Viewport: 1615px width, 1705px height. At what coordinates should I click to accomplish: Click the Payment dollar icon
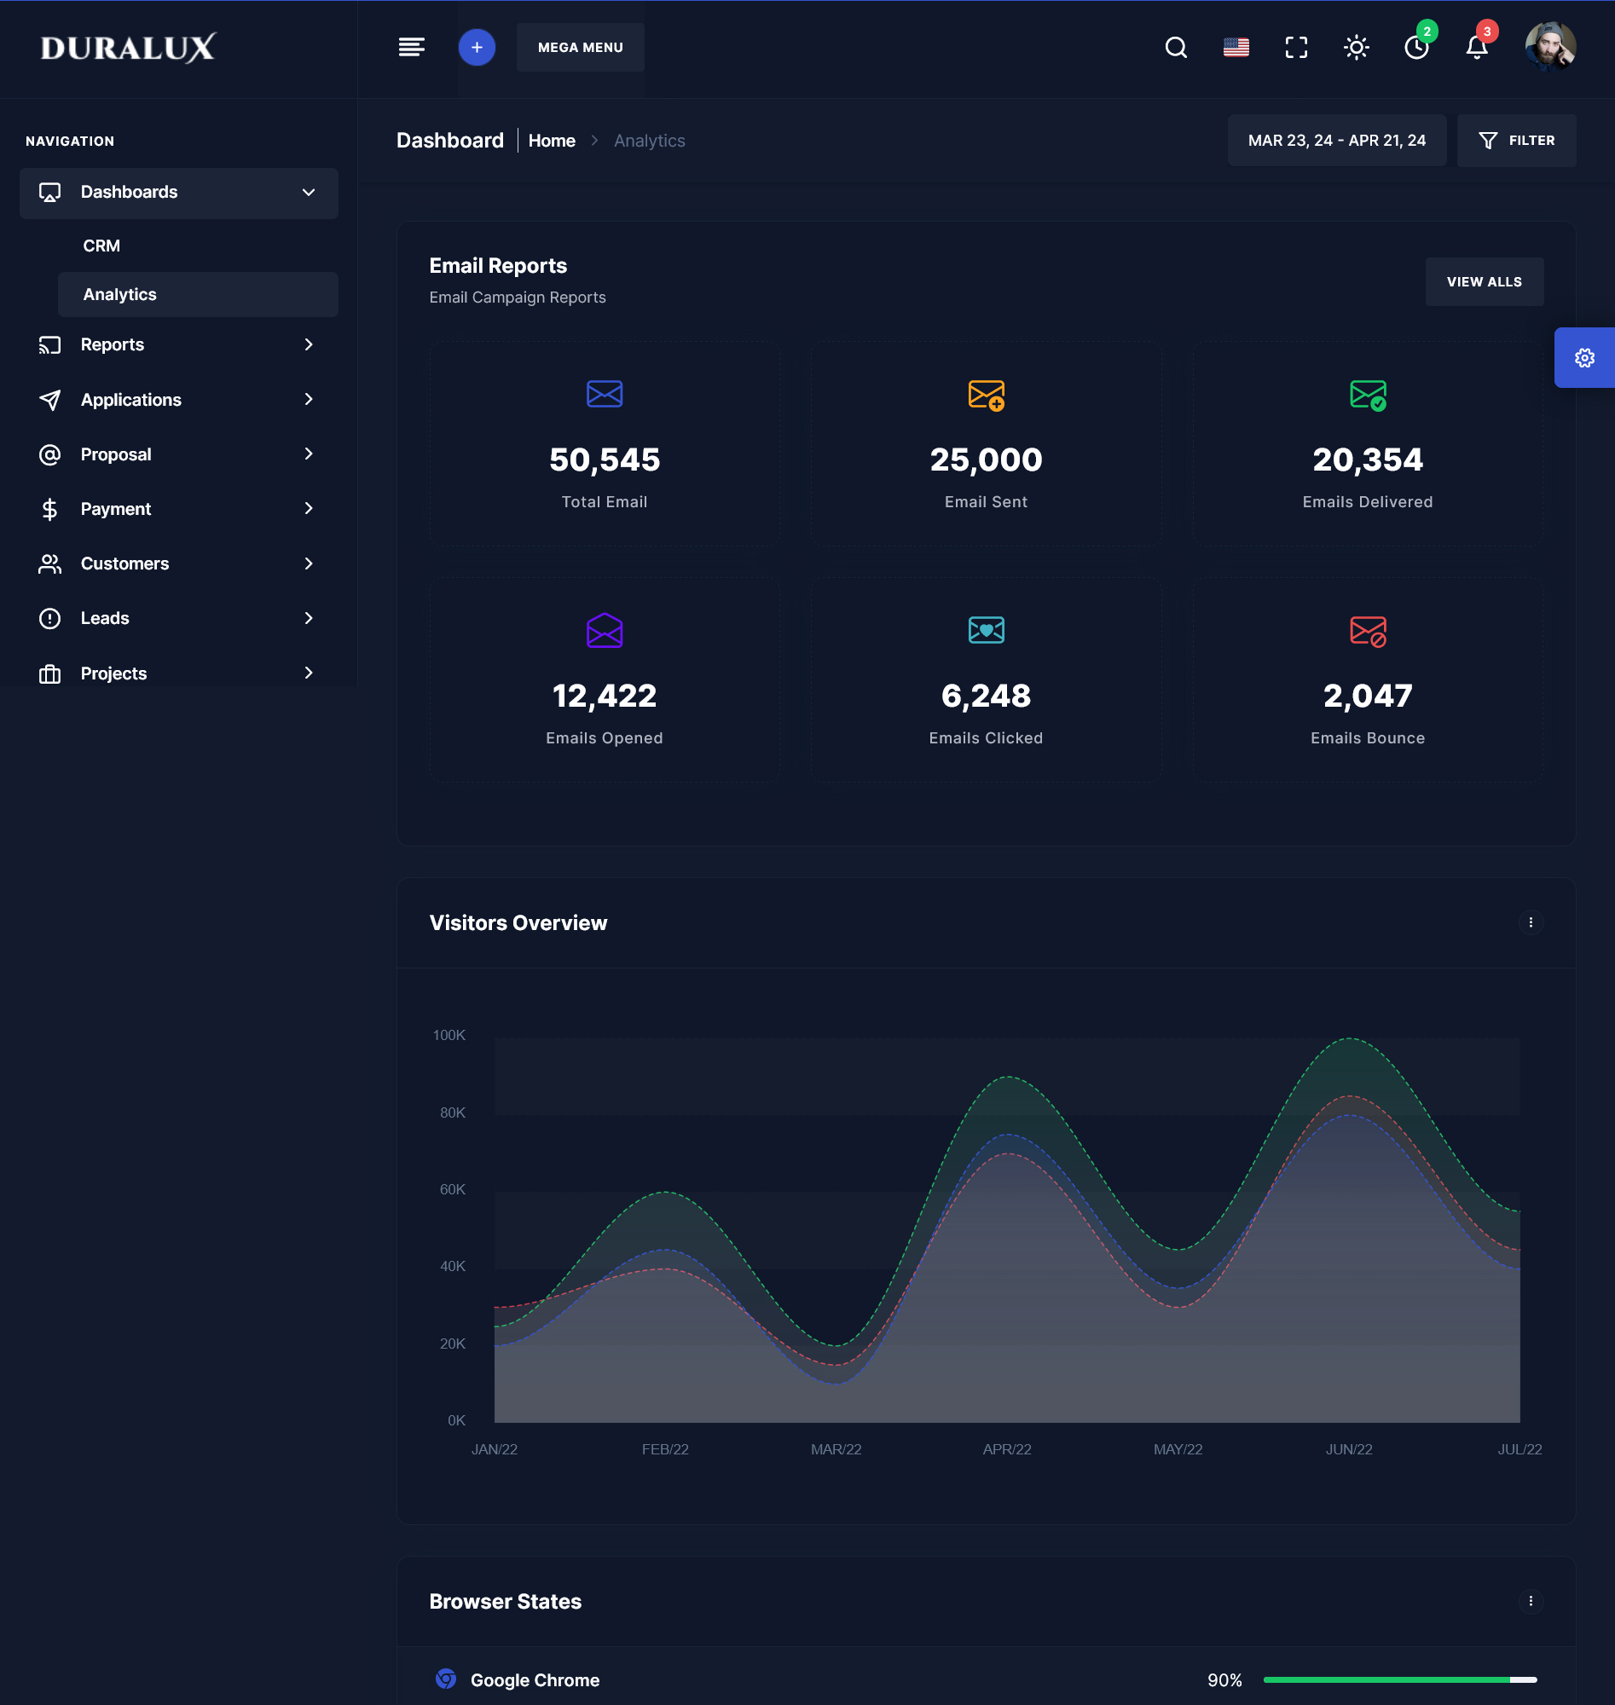point(50,510)
